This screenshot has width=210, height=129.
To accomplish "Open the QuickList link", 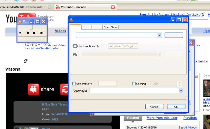I will (193, 15).
